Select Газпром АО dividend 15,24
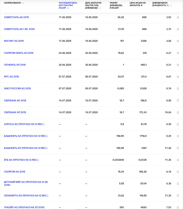 [x=121, y=172]
